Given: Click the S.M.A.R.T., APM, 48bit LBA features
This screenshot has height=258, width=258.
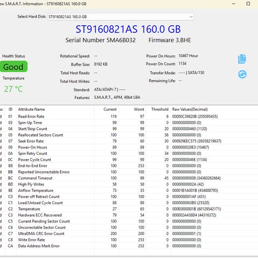Looking at the screenshot, I should (117, 97).
